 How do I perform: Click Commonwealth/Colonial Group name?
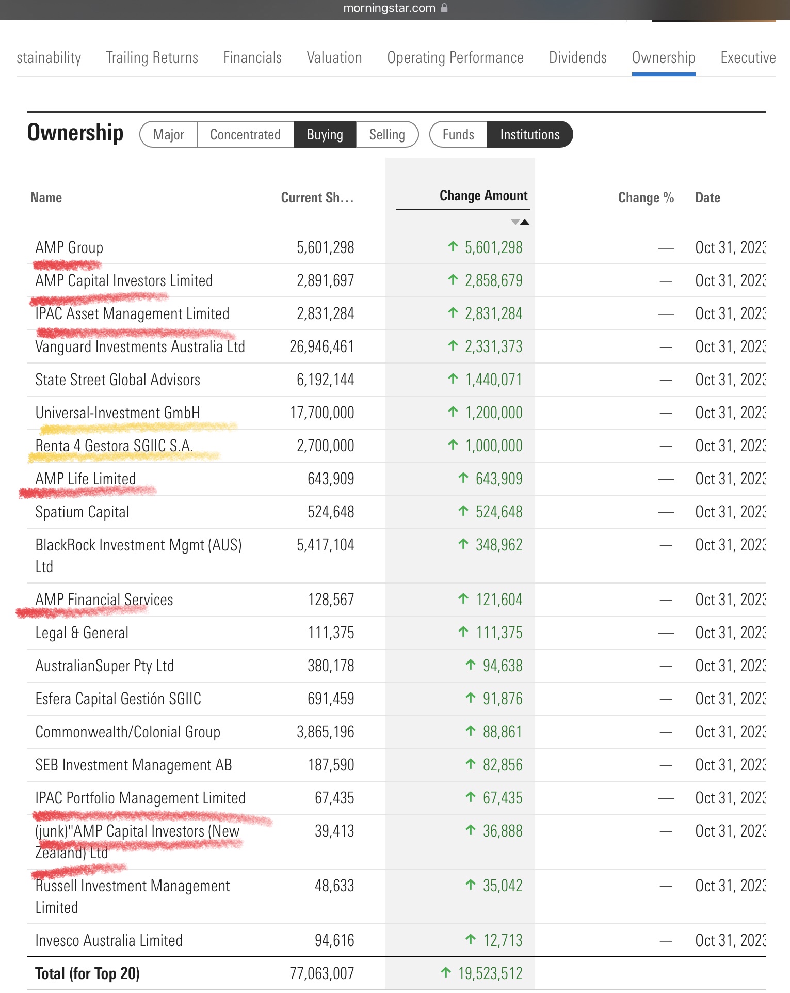[127, 732]
